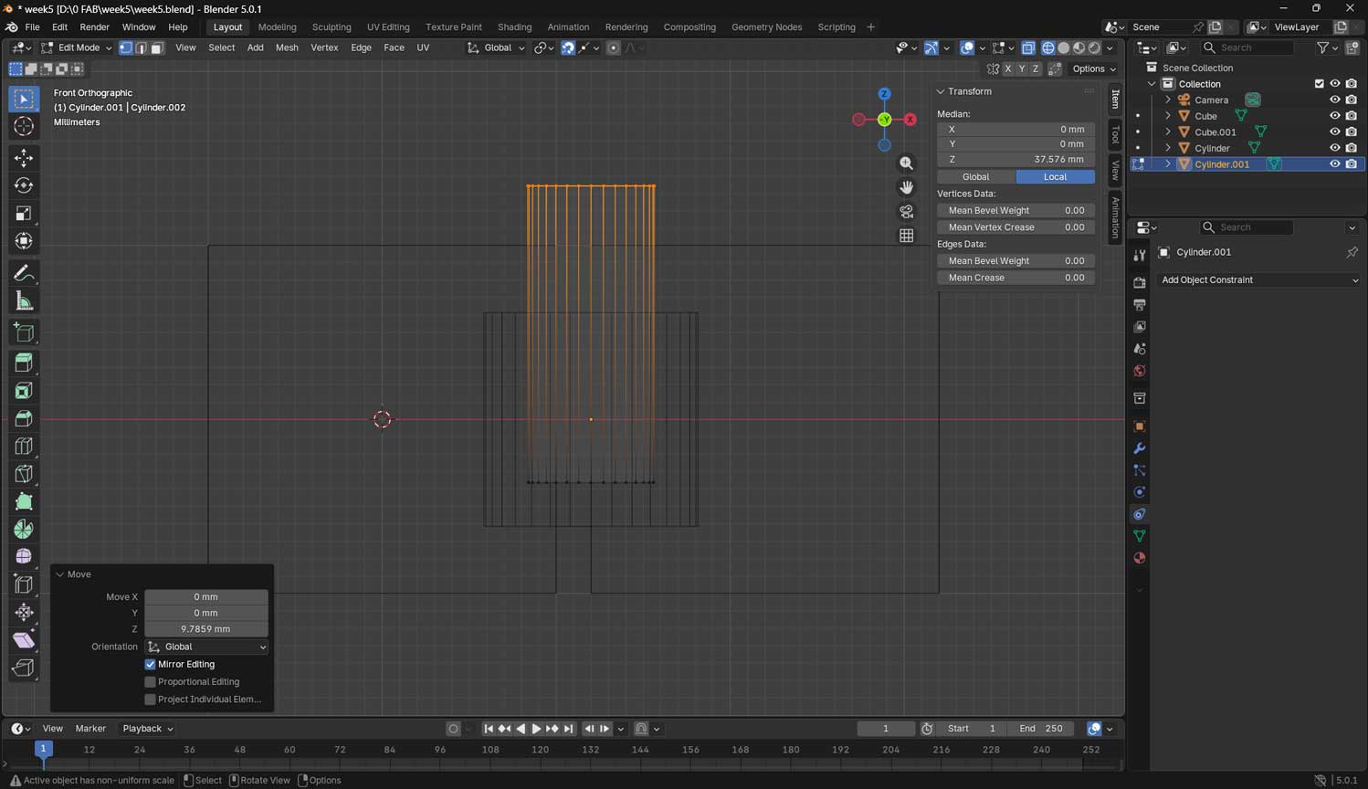Open the Mesh menu

click(287, 47)
